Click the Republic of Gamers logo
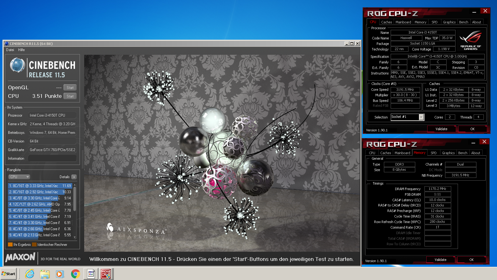 tap(471, 40)
